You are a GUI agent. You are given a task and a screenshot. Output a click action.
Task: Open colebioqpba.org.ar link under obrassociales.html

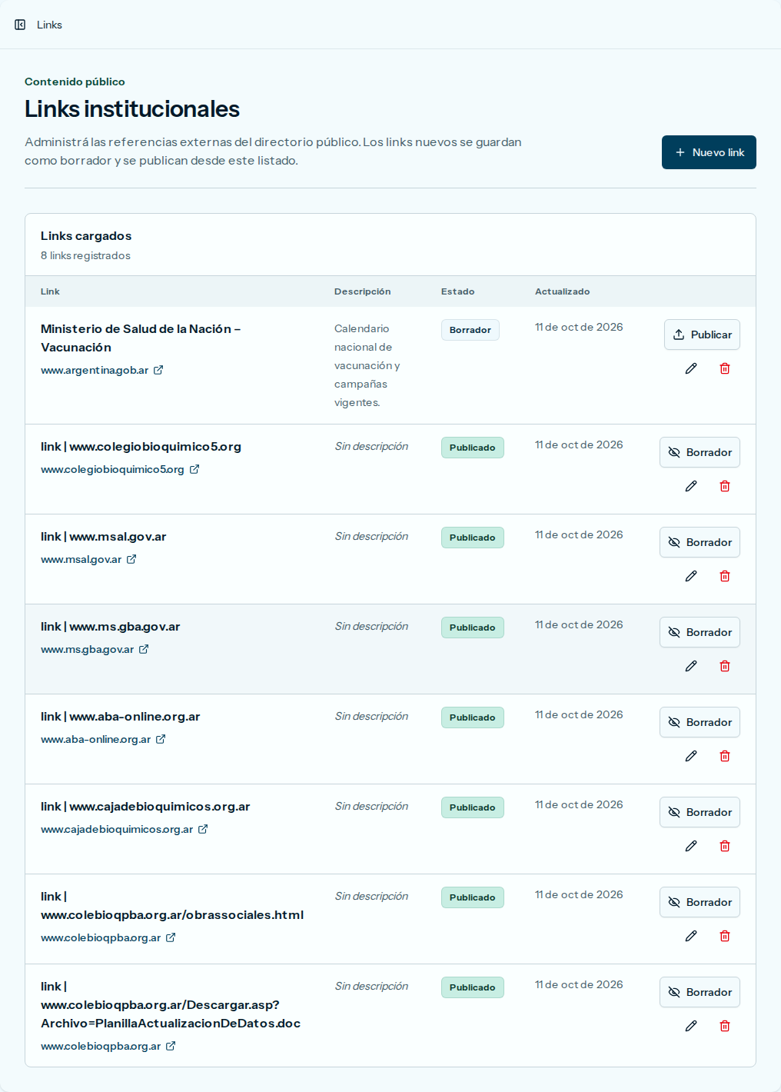pos(108,937)
